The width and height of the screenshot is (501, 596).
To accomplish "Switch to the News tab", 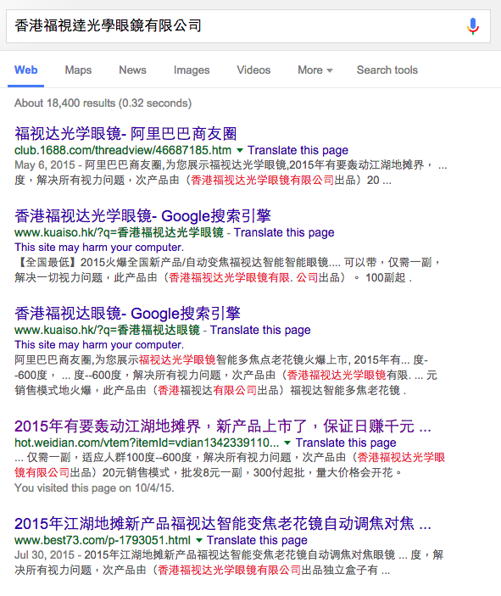I will 132,70.
